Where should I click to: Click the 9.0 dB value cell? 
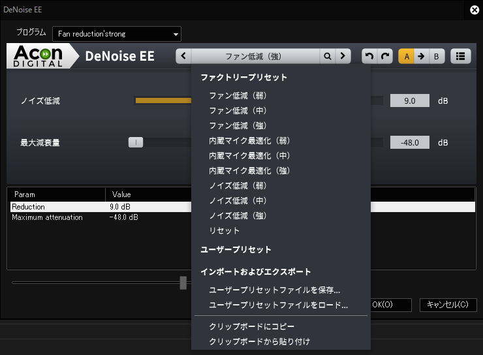point(120,207)
